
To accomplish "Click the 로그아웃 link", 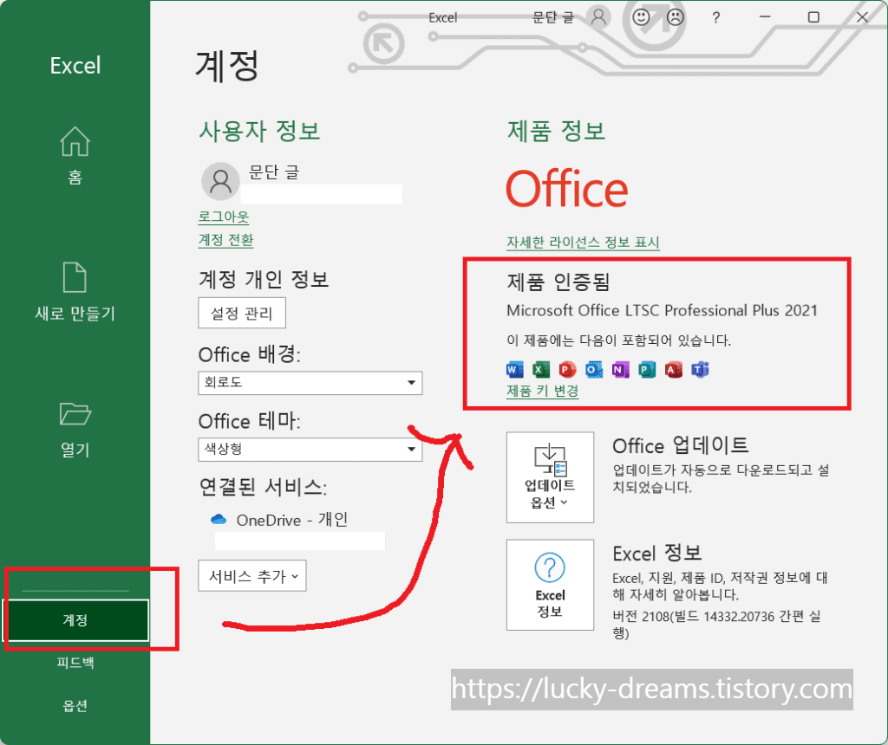I will 223,217.
